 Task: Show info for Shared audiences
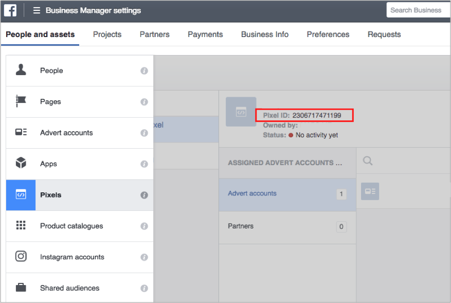click(x=144, y=288)
